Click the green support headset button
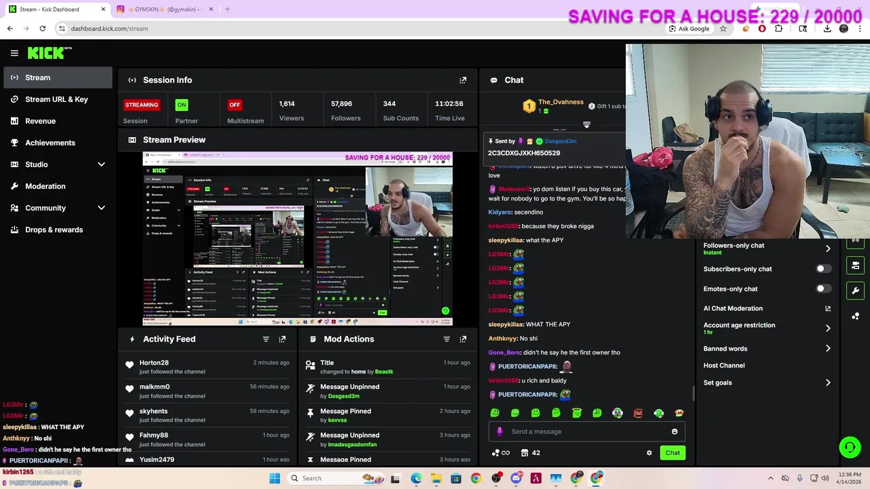 coord(850,447)
